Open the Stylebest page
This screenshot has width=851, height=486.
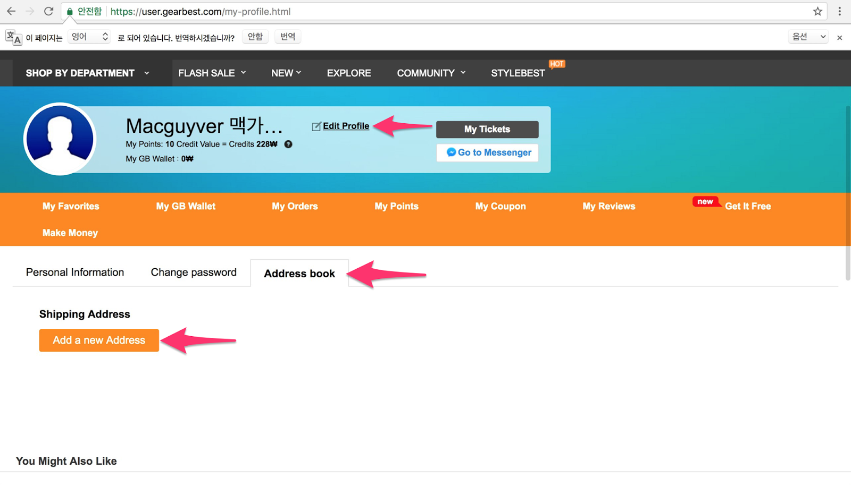[518, 73]
